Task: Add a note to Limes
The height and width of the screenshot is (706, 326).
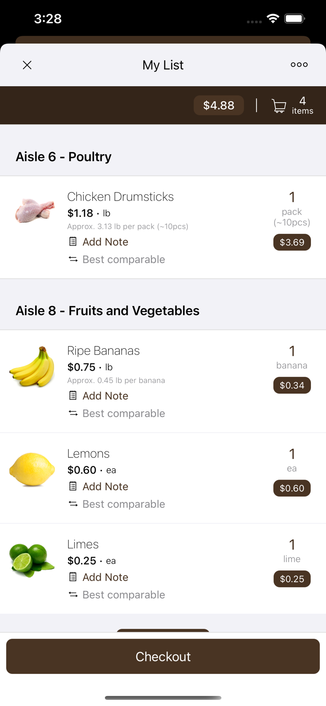Action: pos(105,577)
